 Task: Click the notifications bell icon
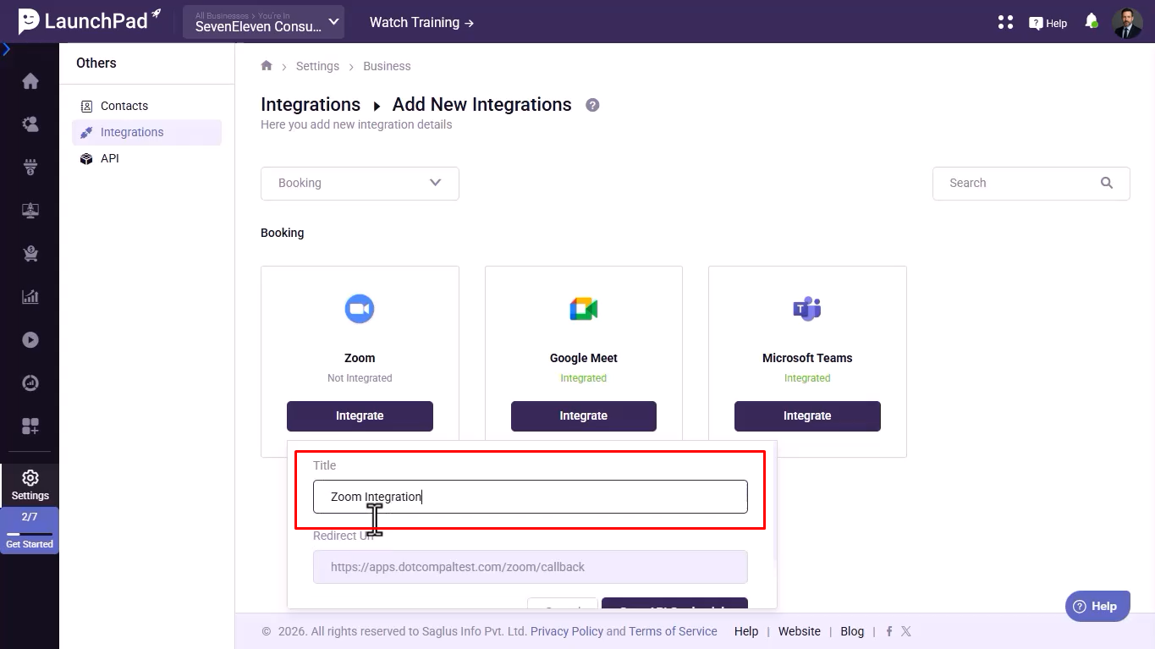coord(1091,21)
